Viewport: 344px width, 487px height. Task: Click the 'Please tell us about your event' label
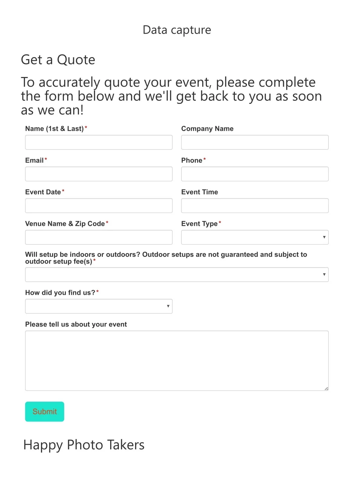pyautogui.click(x=76, y=324)
